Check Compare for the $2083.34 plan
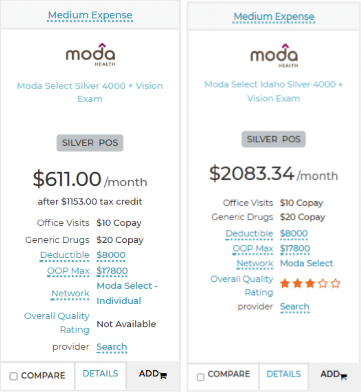This screenshot has width=361, height=392. point(200,377)
